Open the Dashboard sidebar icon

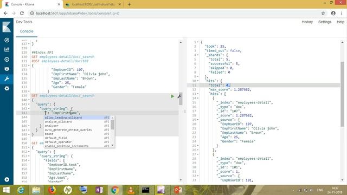point(7,59)
